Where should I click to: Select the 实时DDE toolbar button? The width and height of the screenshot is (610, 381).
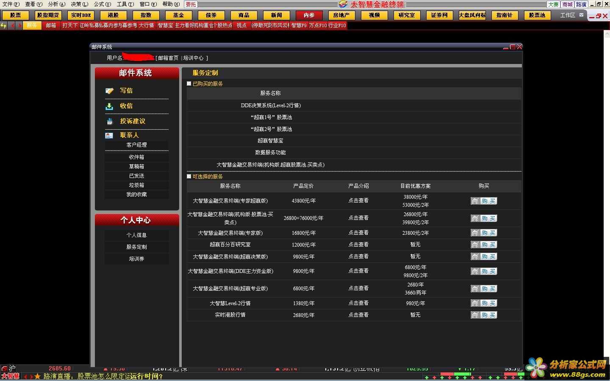[x=81, y=15]
